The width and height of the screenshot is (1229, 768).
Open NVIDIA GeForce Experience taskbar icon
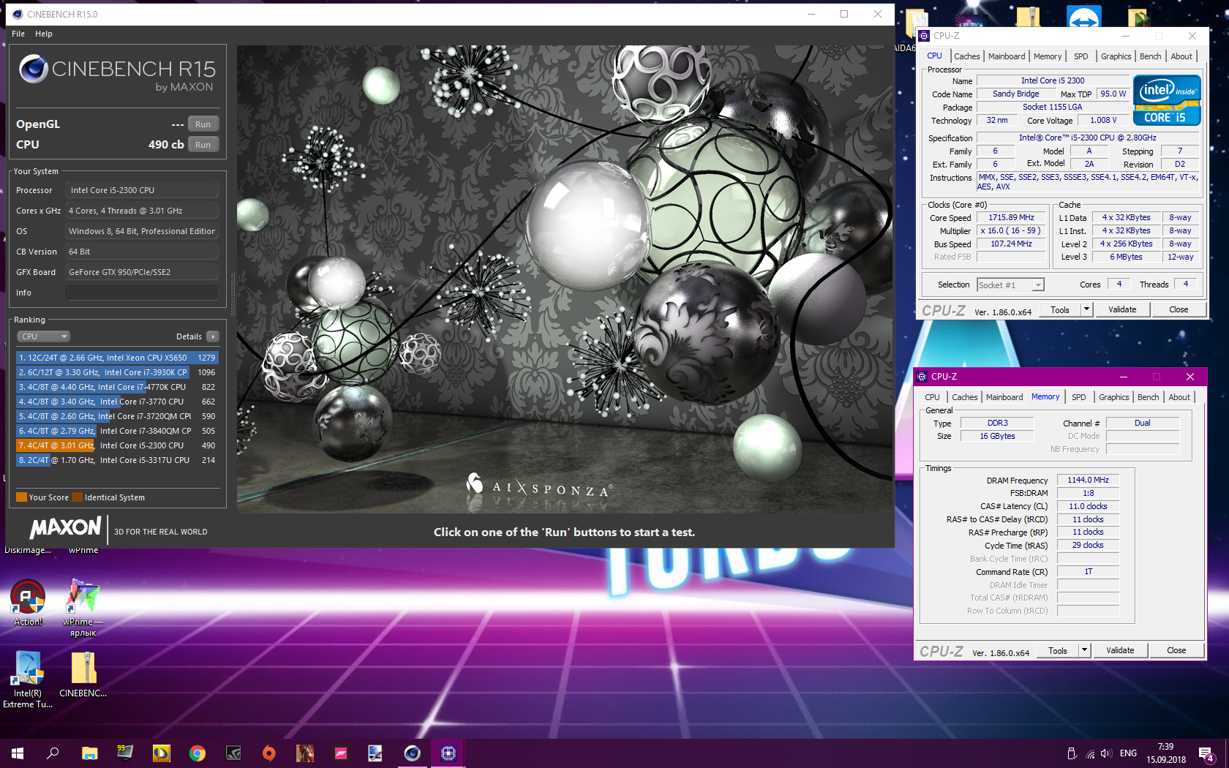pyautogui.click(x=233, y=753)
